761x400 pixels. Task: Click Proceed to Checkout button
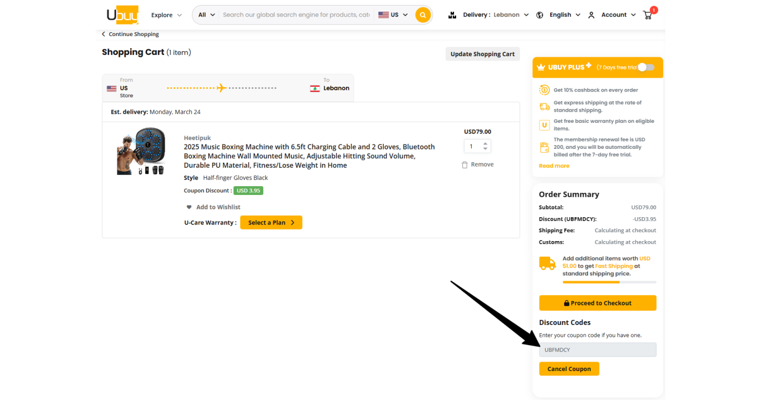(x=597, y=303)
